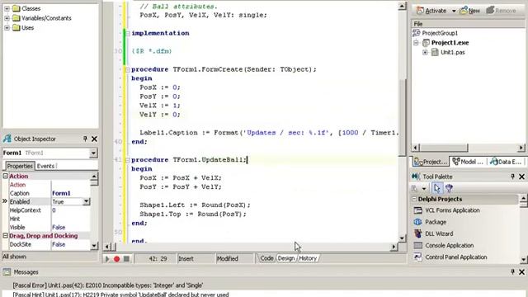
Task: Switch to the Model View tab
Action: (x=468, y=162)
